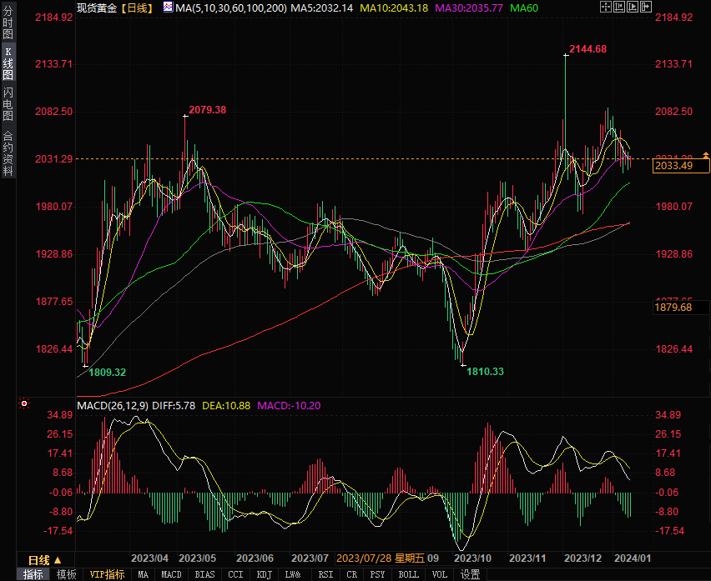Screen dimensions: 711x581
Task: Click the orange price alert marker on right axis
Action: (706, 155)
